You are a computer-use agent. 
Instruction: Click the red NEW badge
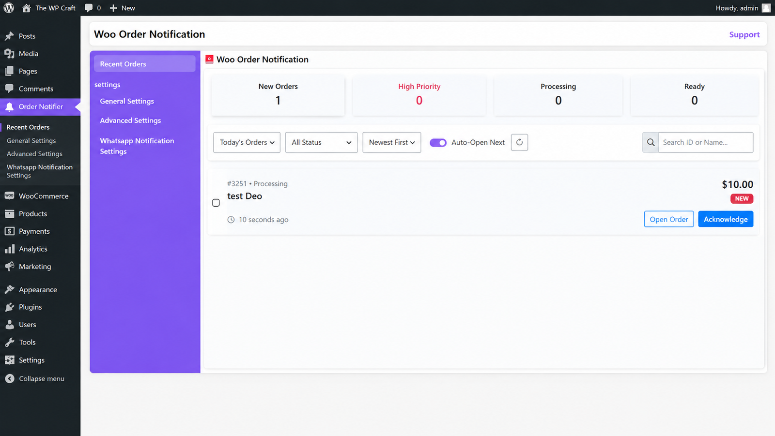742,198
